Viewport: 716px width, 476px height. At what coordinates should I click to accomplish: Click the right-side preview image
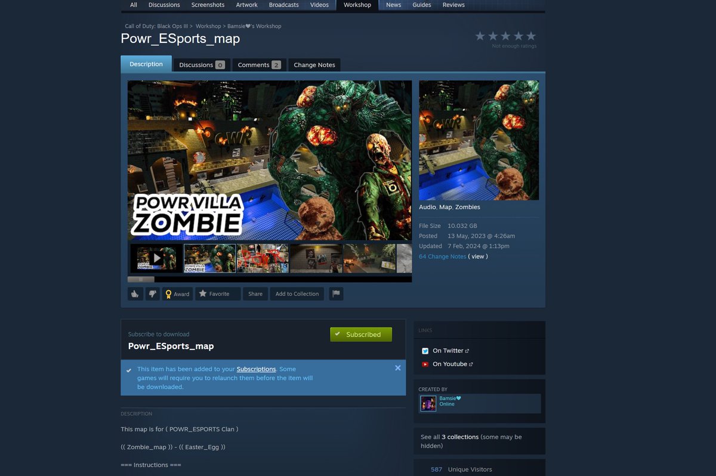coord(479,140)
